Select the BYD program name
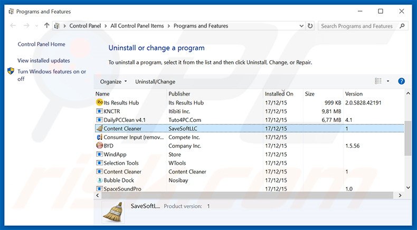 (x=109, y=146)
